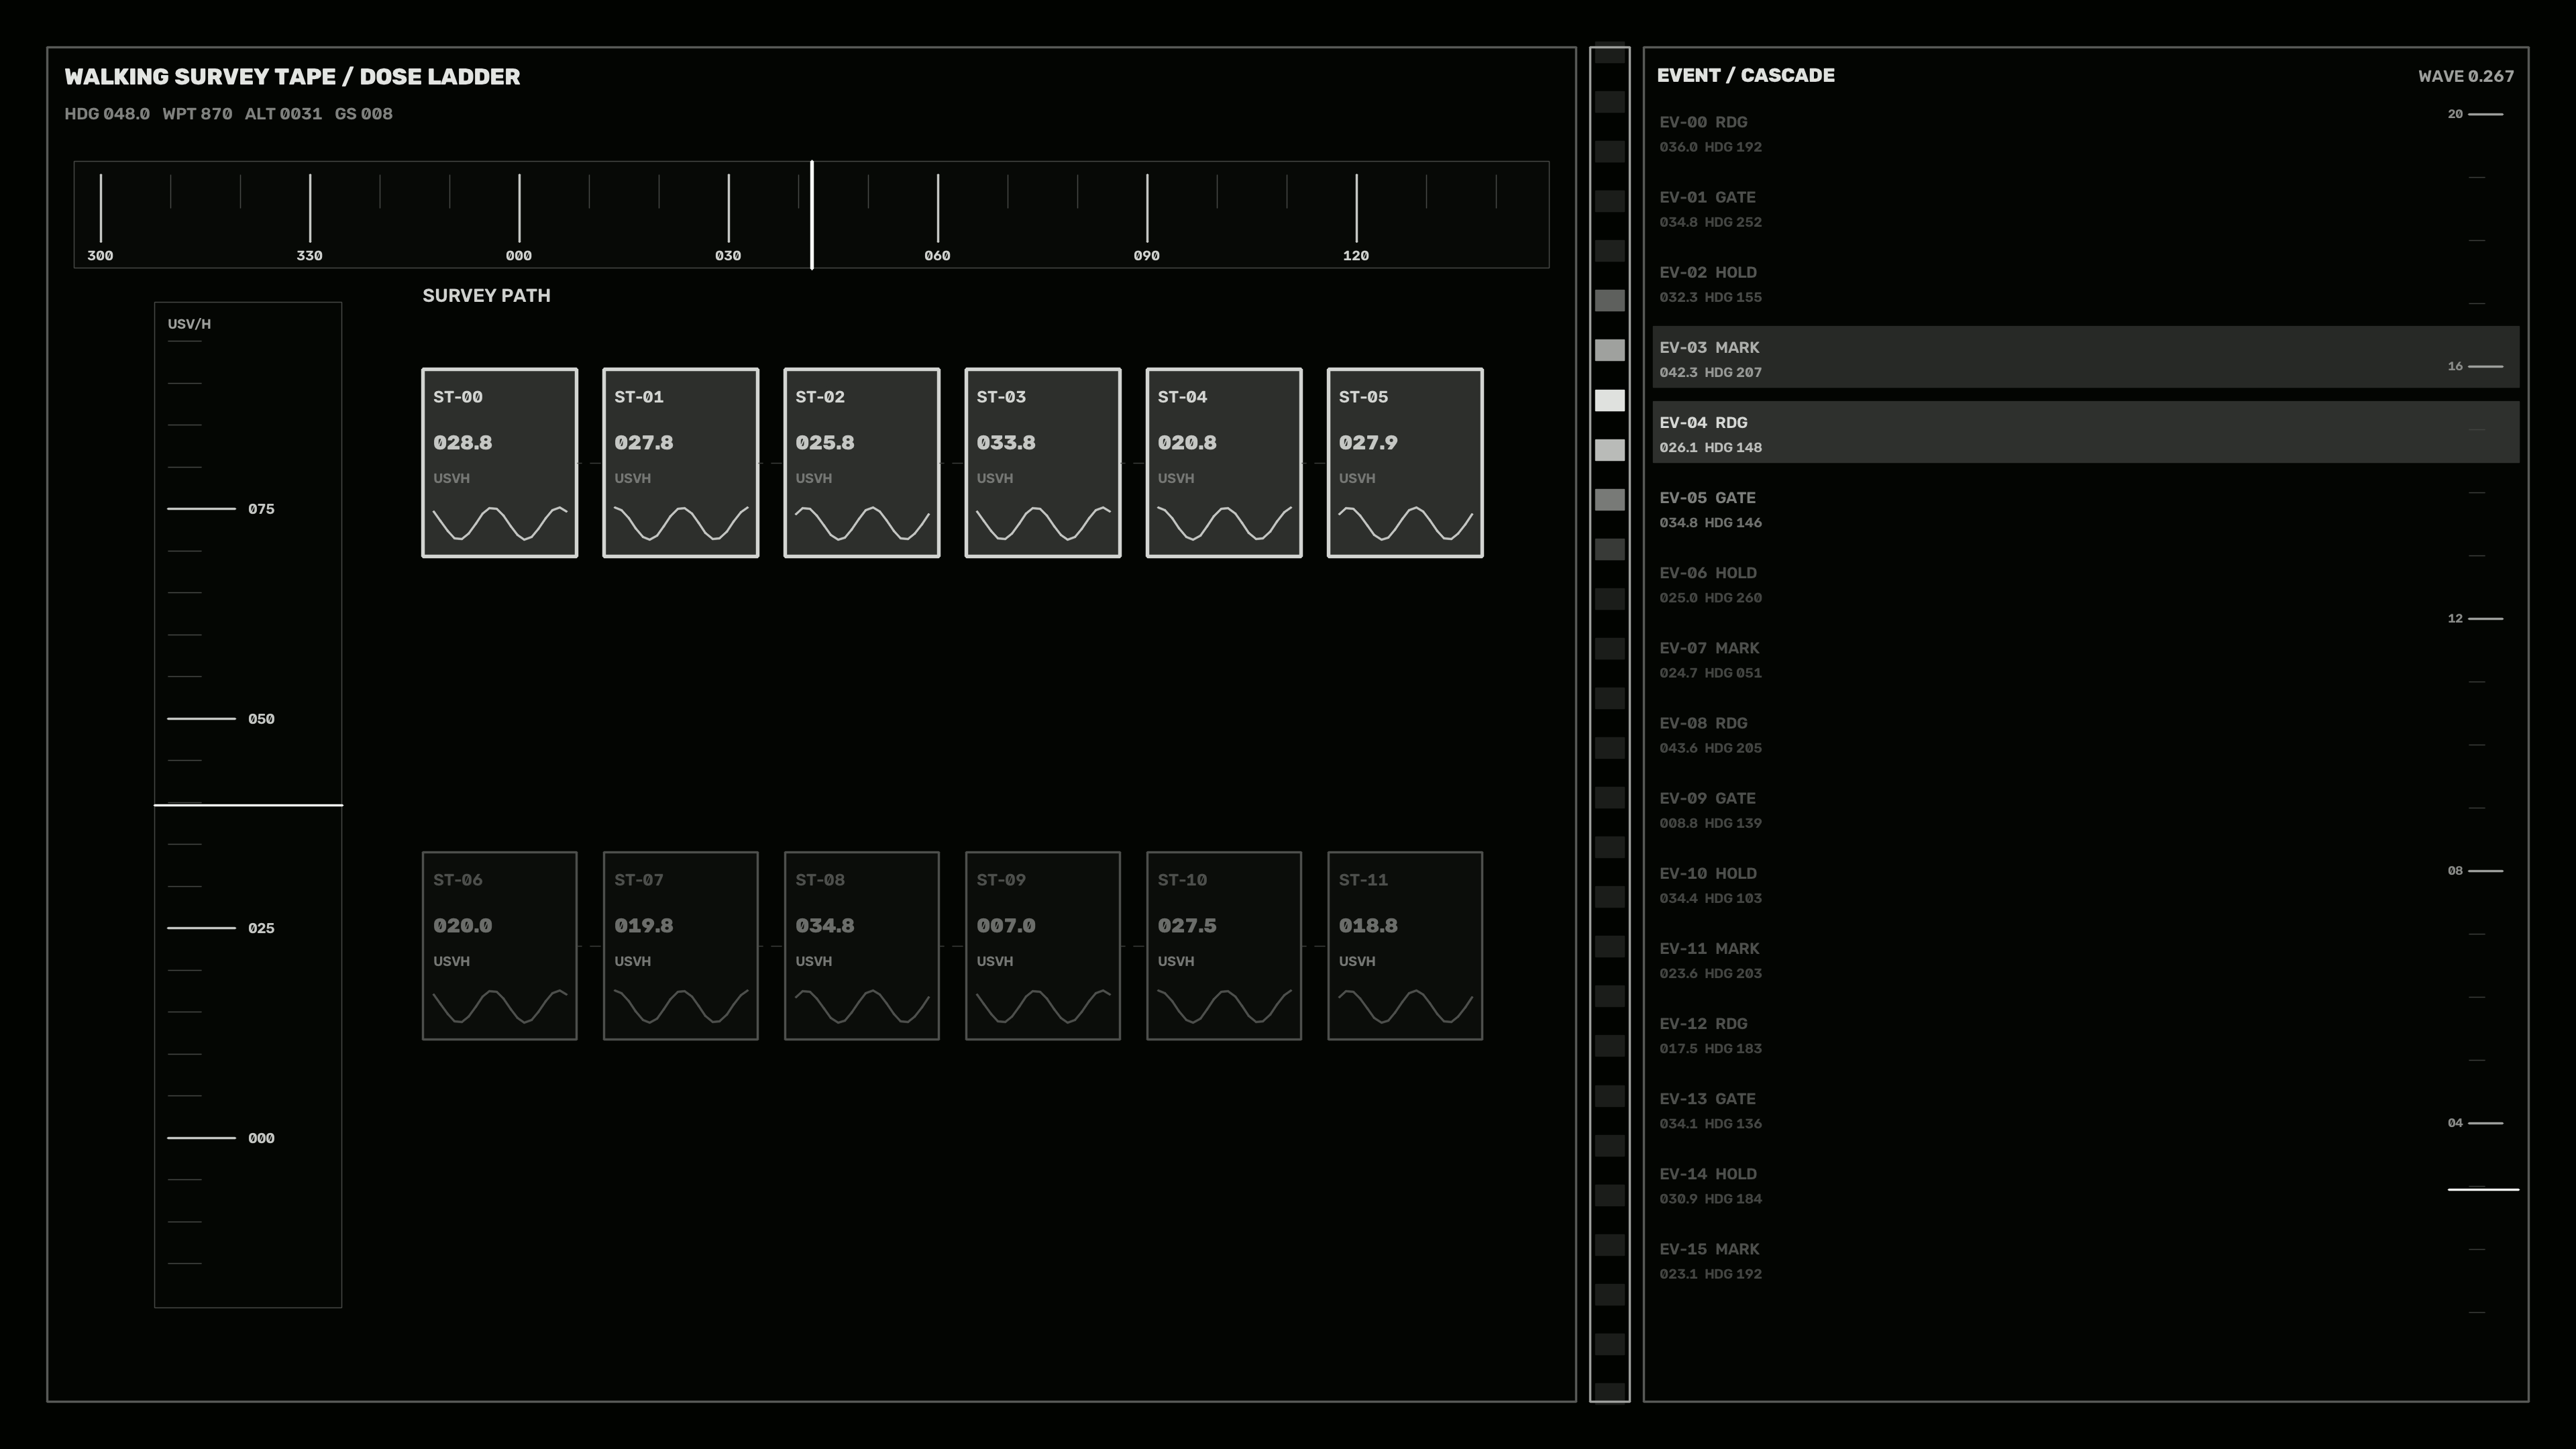The height and width of the screenshot is (1449, 2576).
Task: Click the 075 dose ladder mark
Action: click(221, 509)
